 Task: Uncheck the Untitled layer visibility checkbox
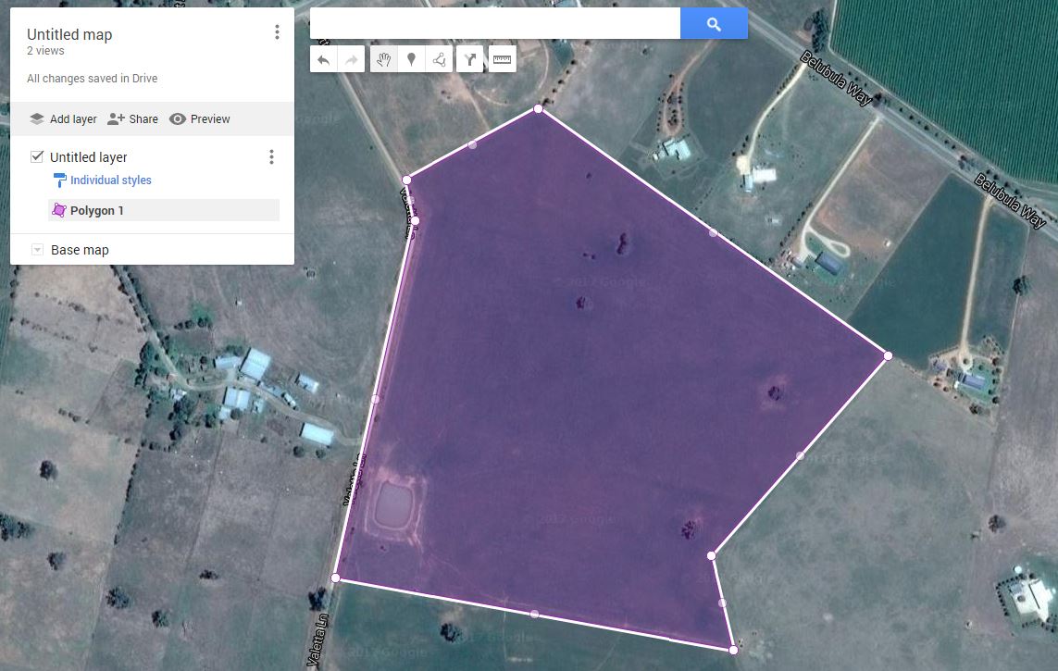[x=36, y=156]
